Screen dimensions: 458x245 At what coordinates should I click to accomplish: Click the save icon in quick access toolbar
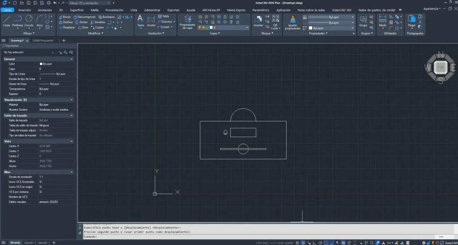tap(28, 3)
